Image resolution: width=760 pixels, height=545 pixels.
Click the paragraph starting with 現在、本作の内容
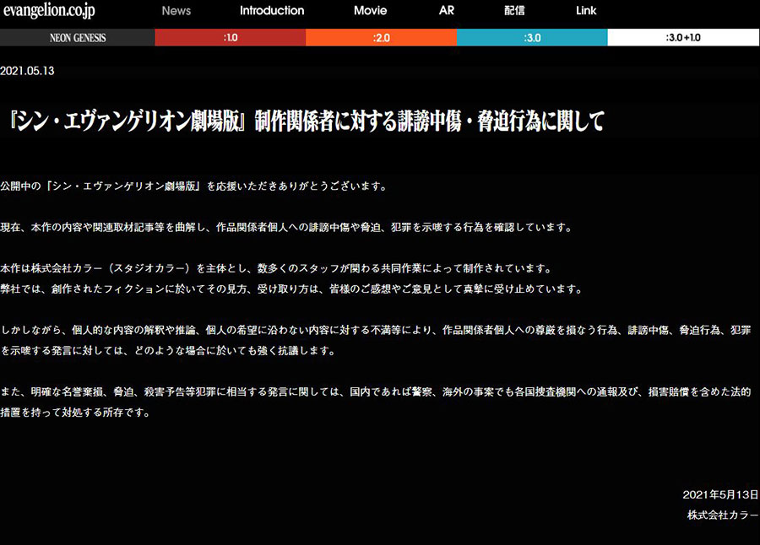point(287,227)
